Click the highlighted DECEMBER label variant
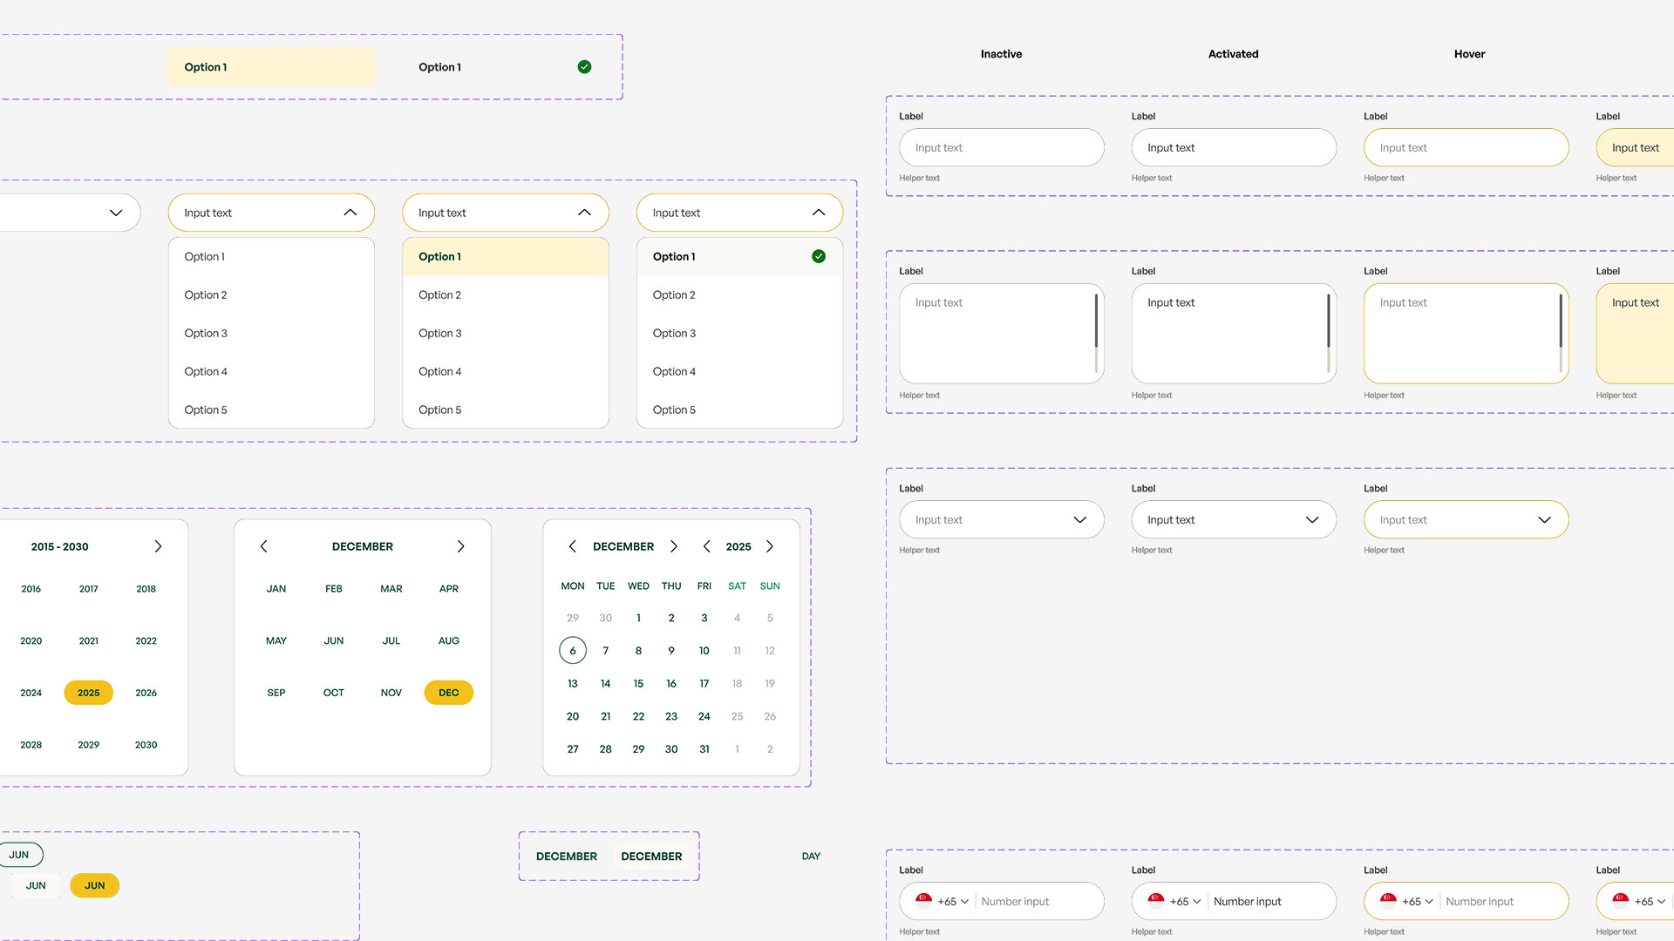 (651, 856)
